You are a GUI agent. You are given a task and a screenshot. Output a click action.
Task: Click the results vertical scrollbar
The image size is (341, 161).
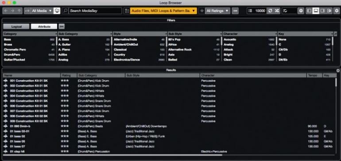coord(336,83)
